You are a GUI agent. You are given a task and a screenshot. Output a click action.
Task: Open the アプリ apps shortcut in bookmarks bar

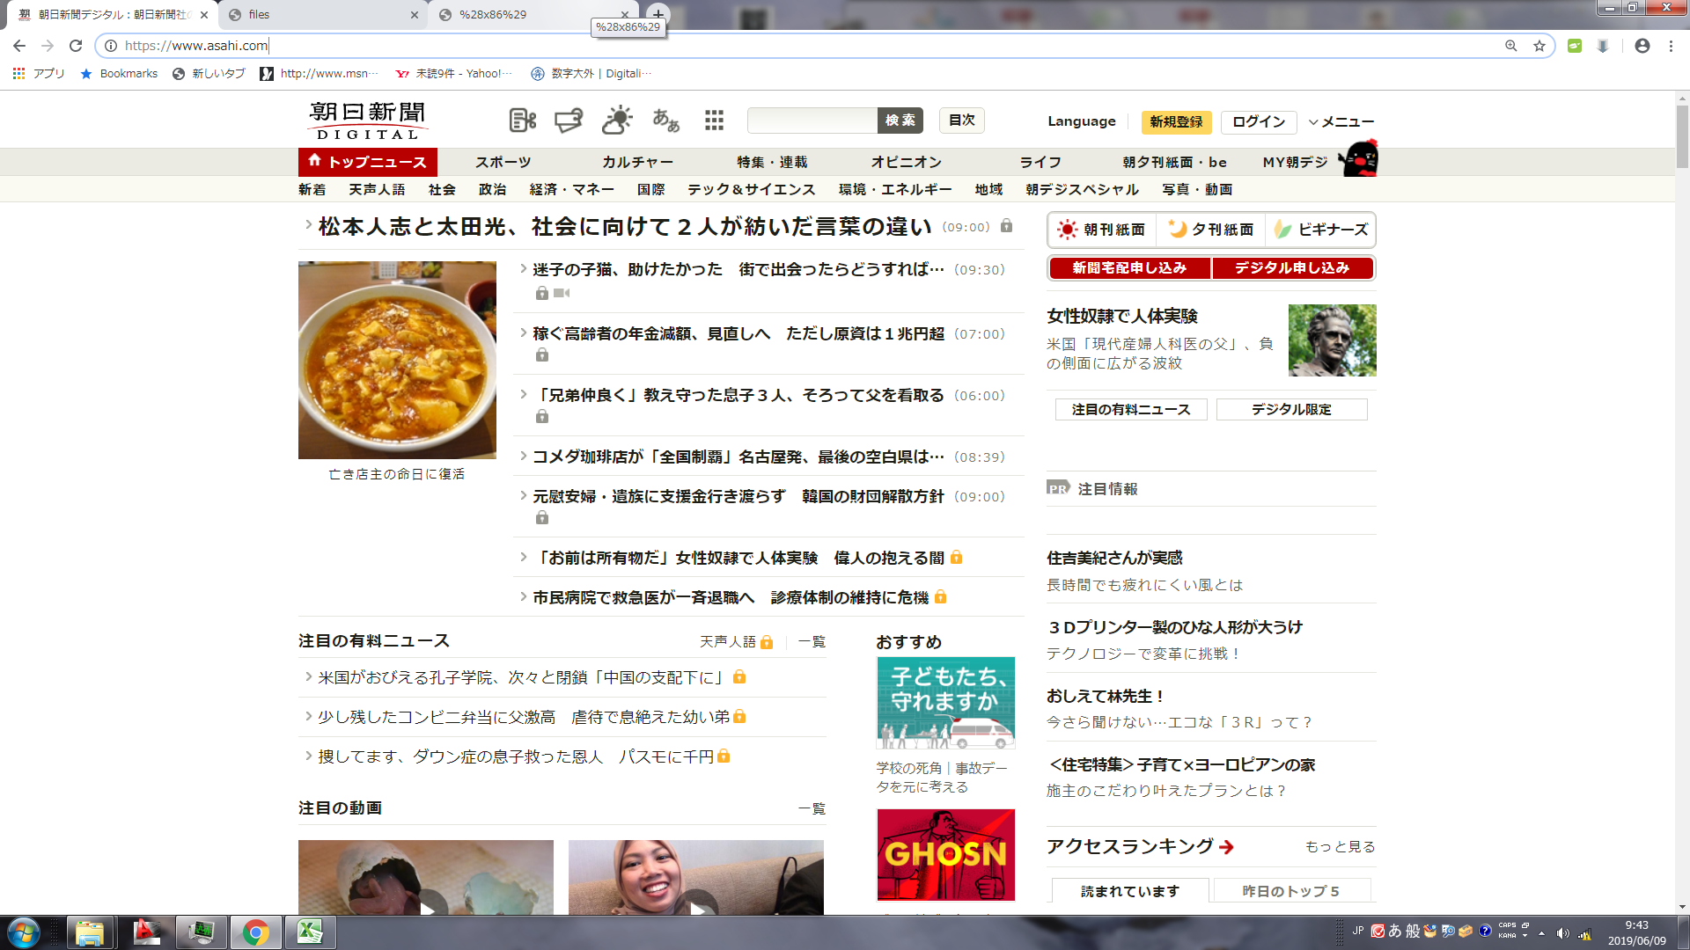pos(39,74)
